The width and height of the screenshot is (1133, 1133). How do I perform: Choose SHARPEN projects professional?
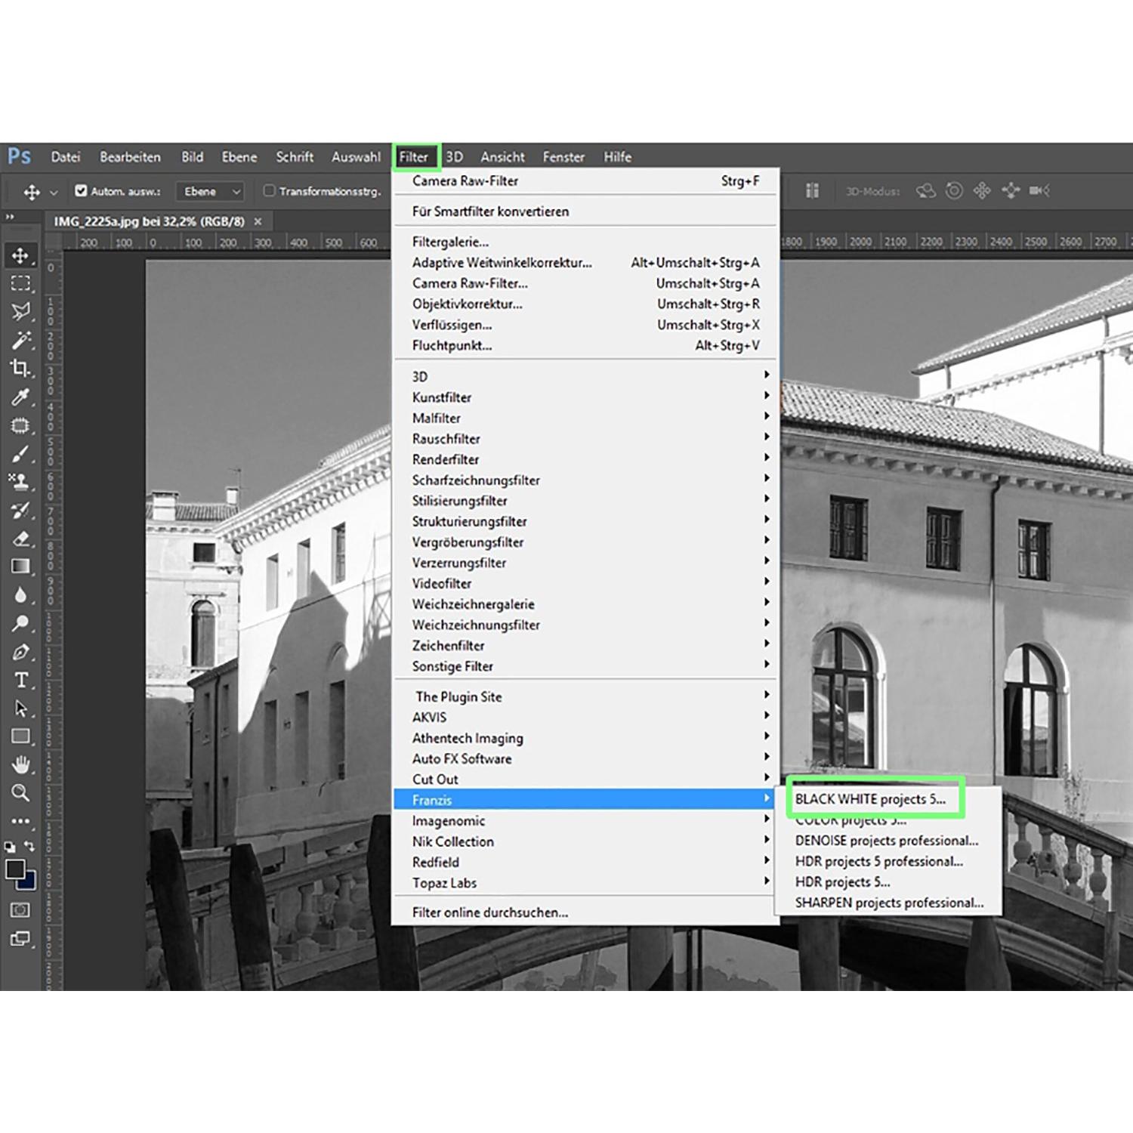click(x=888, y=903)
